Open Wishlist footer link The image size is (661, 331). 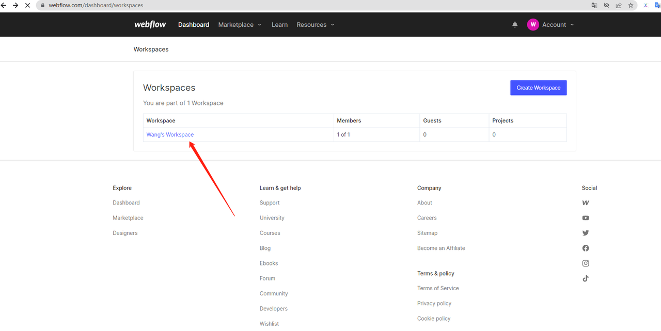269,324
